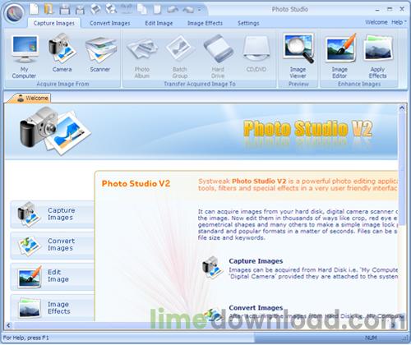The width and height of the screenshot is (411, 345).
Task: Click the Image Effects sidebar button
Action: click(52, 307)
